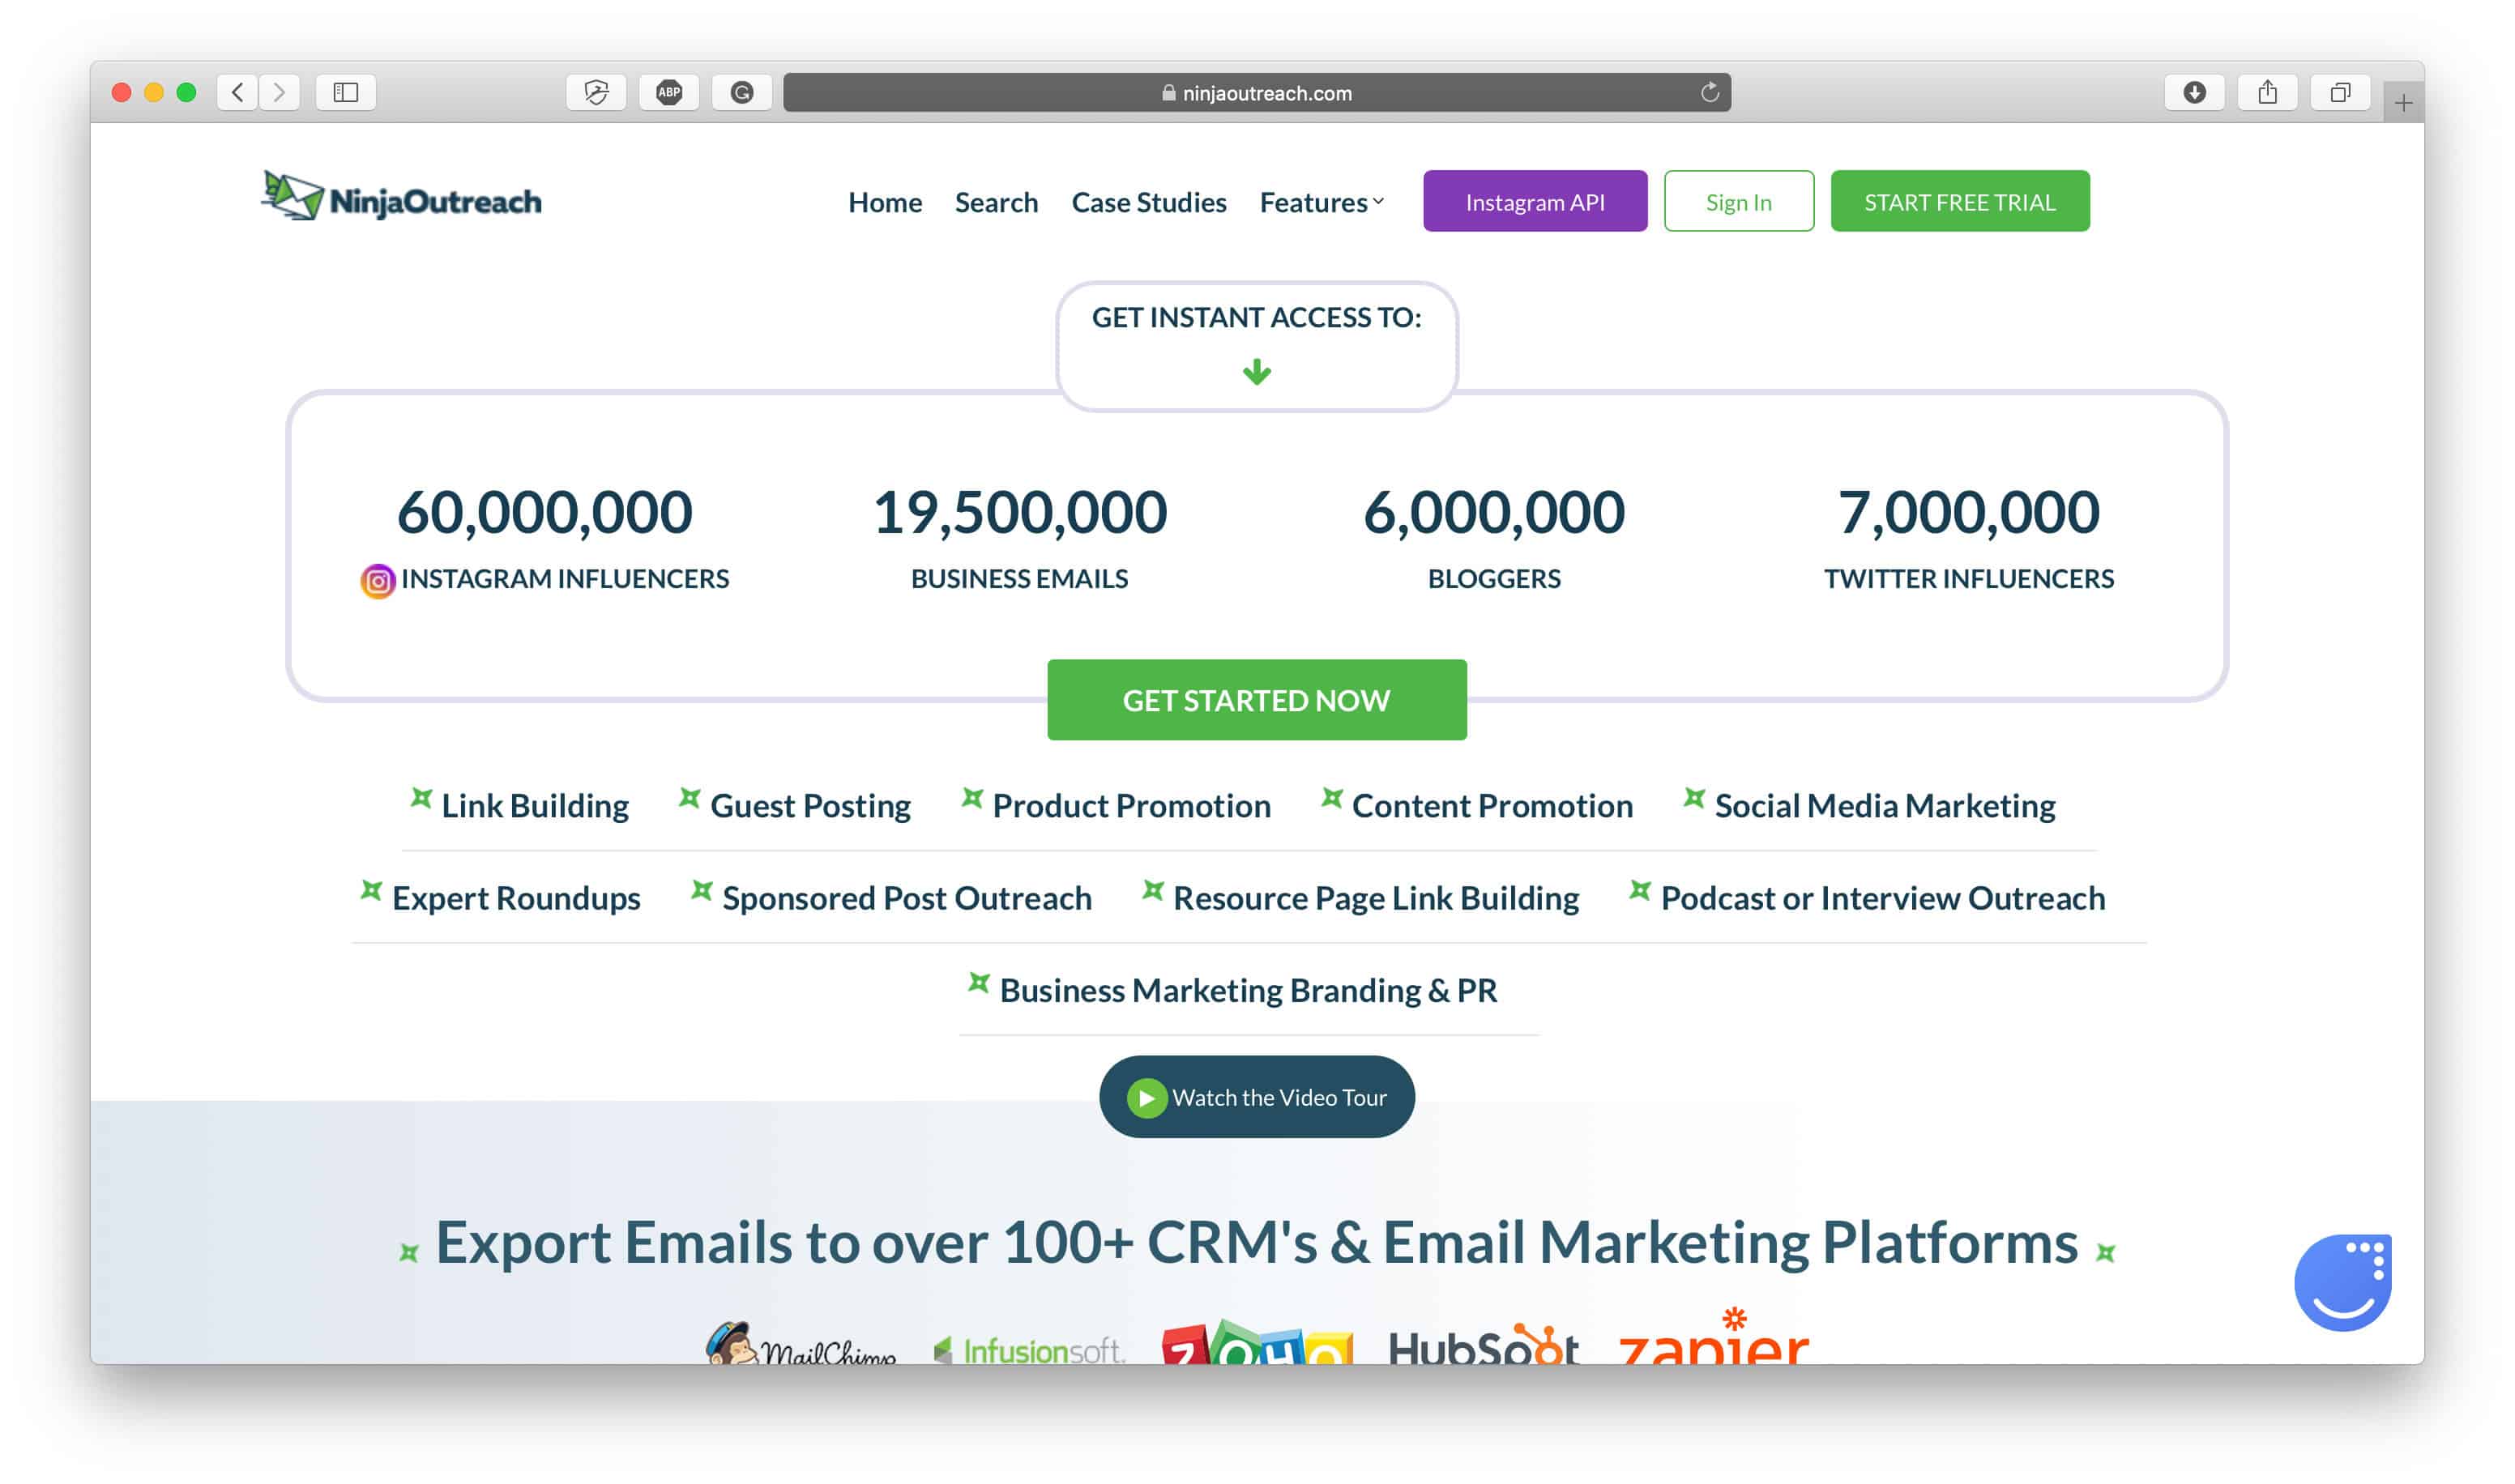The width and height of the screenshot is (2515, 1484).
Task: Click Watch the Video Tour button
Action: pyautogui.click(x=1257, y=1097)
